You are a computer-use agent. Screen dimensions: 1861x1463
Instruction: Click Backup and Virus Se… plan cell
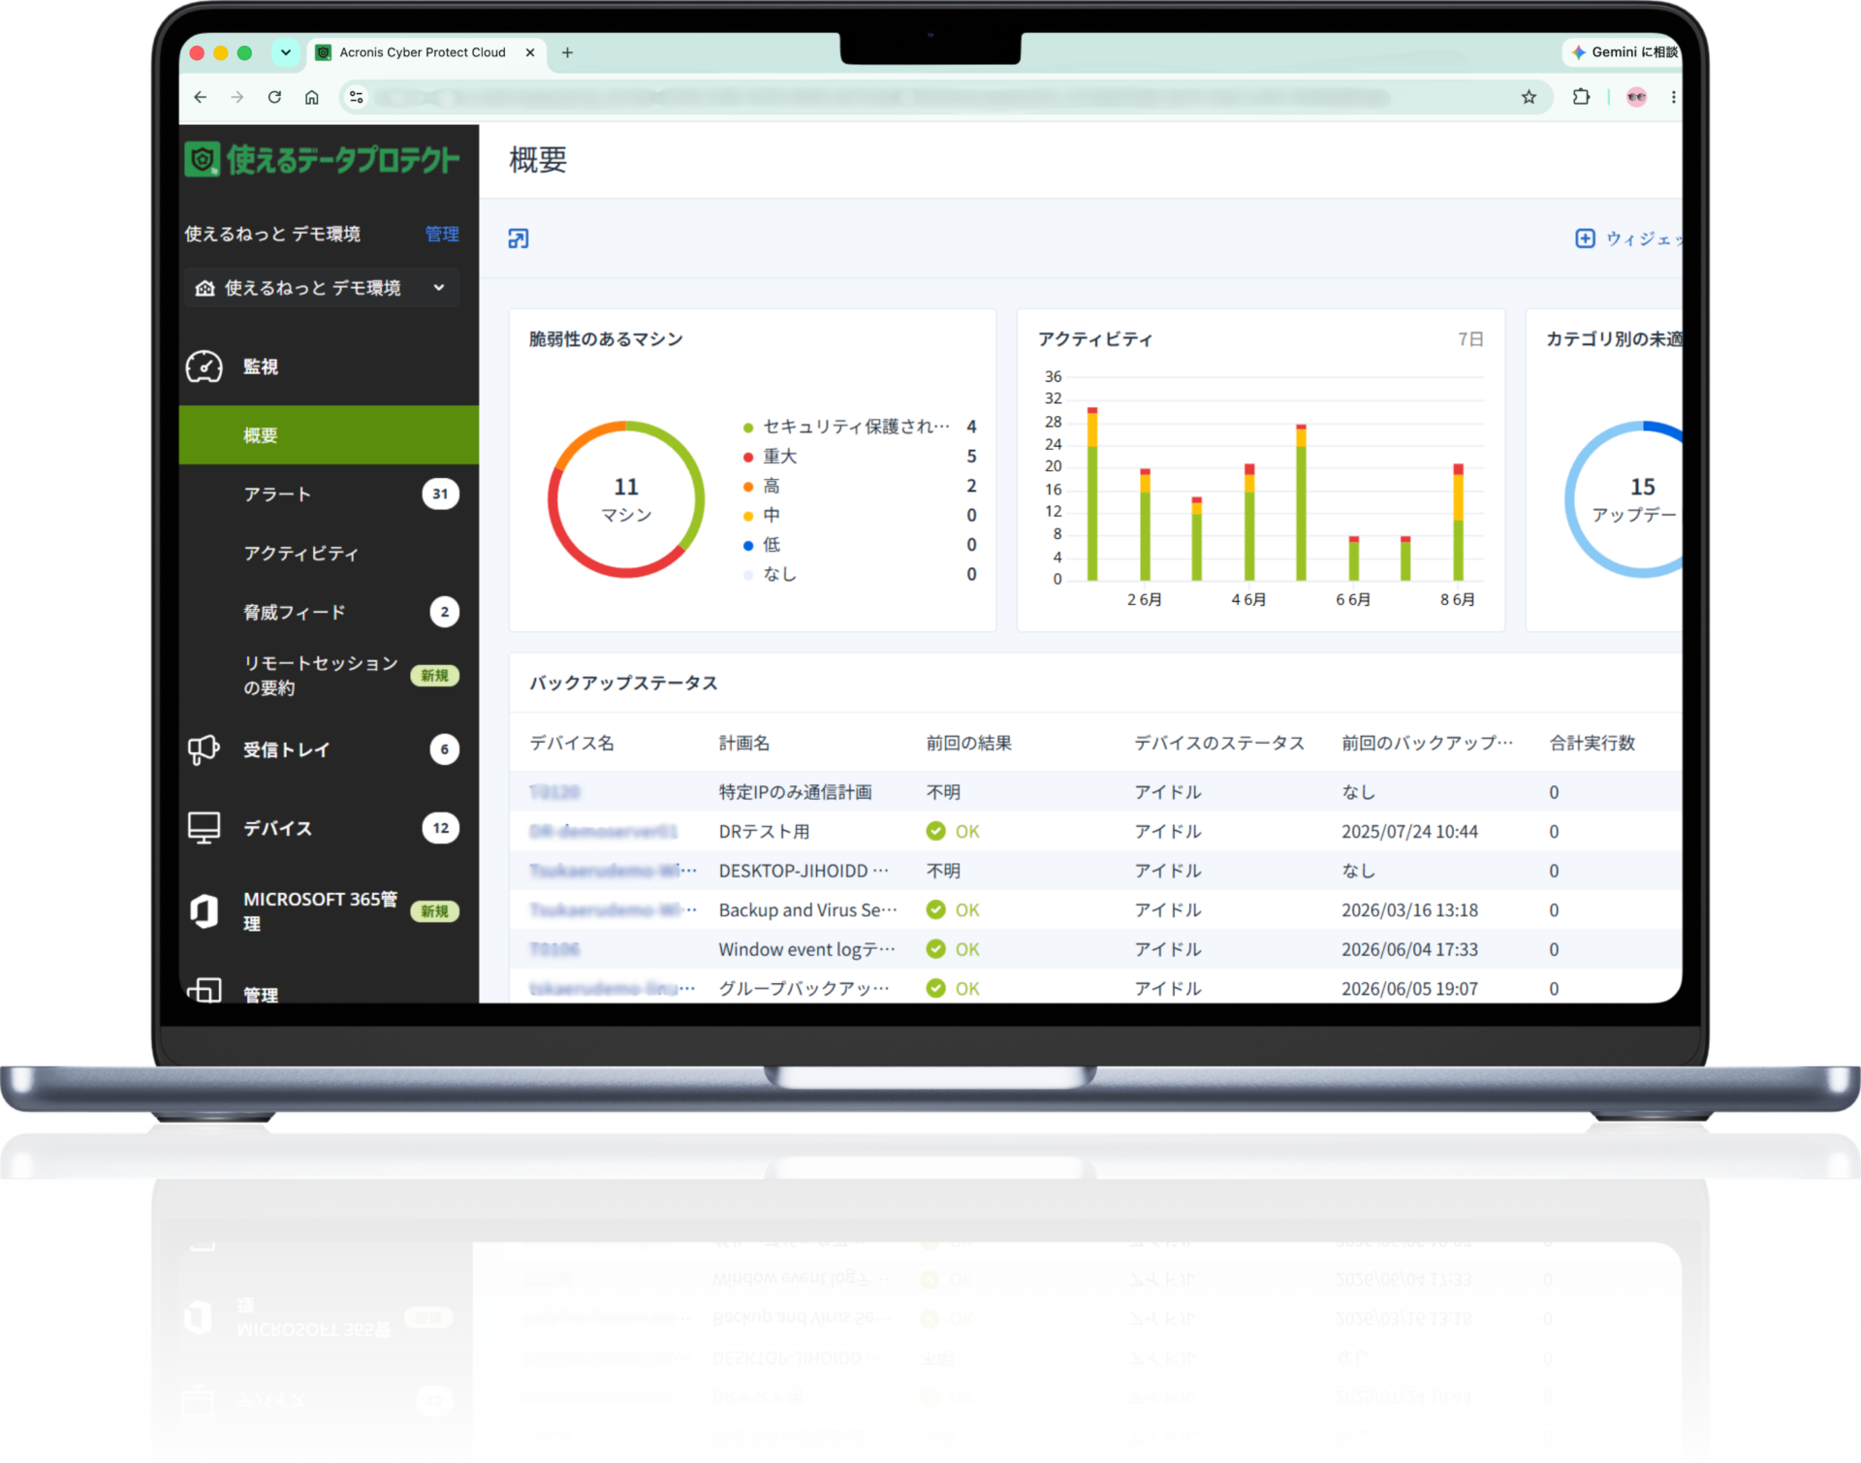(x=807, y=910)
